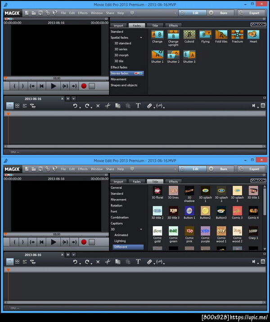Open marker options dropdown in the top window toolbar
This screenshot has height=322, width=270.
164,107
